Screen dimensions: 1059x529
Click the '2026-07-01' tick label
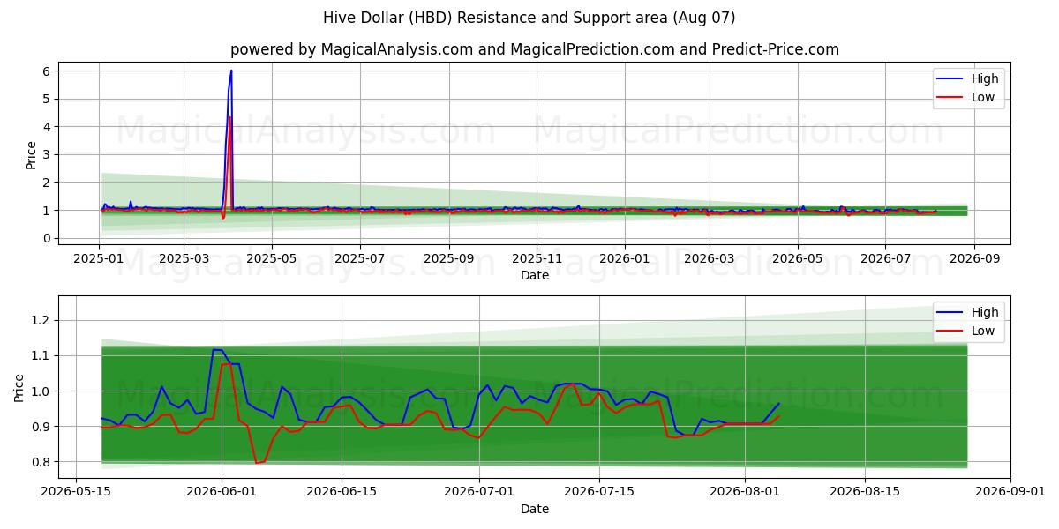pyautogui.click(x=479, y=491)
